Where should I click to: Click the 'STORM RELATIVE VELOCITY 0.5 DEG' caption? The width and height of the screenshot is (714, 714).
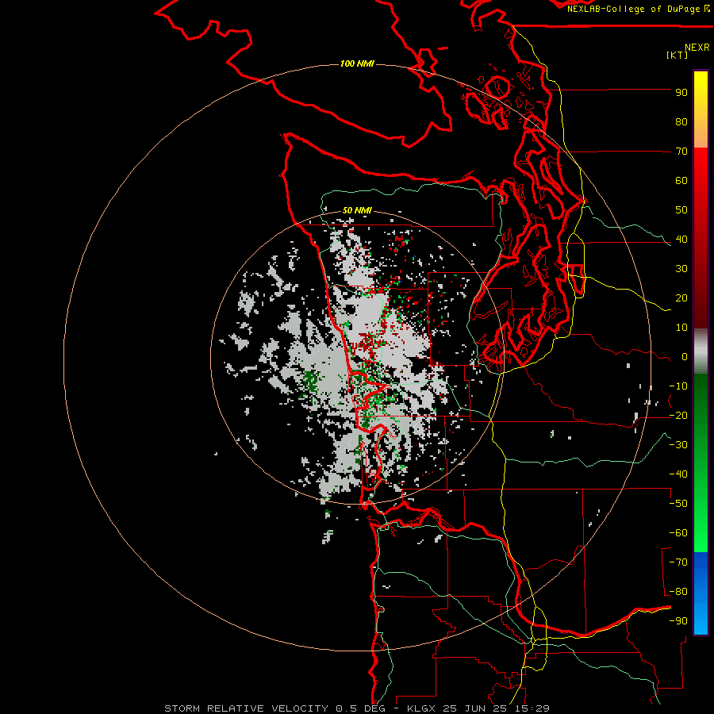pyautogui.click(x=274, y=708)
